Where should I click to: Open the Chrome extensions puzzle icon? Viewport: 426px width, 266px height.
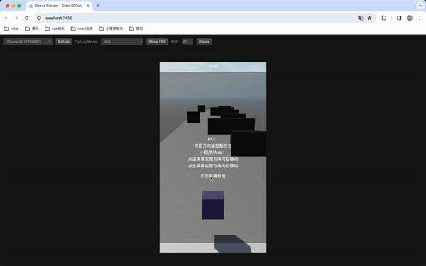point(384,18)
